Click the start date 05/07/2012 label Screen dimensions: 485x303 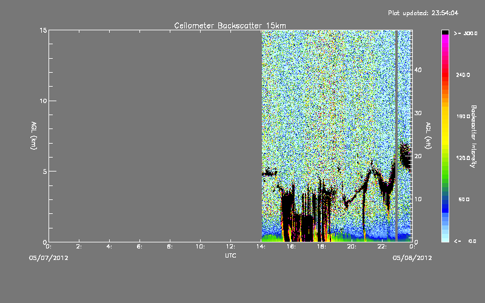(x=48, y=258)
